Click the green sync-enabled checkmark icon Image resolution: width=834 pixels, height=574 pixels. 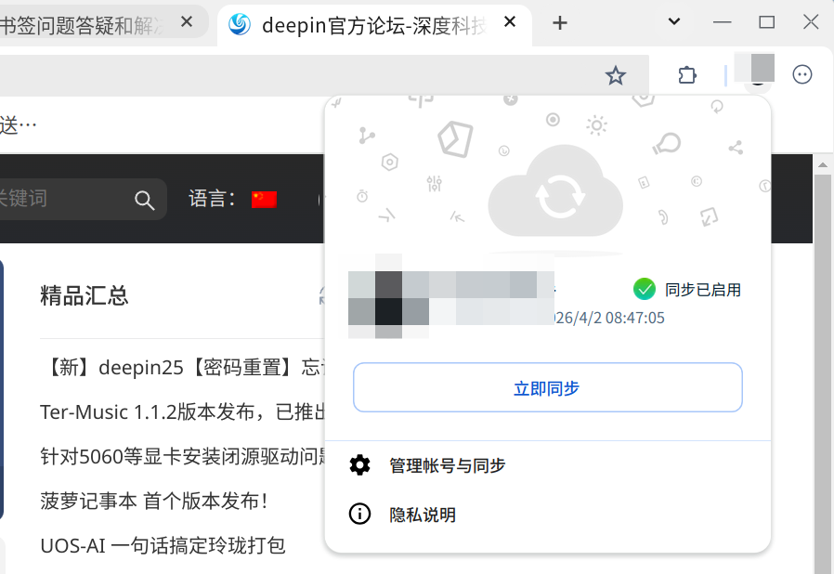pos(645,290)
